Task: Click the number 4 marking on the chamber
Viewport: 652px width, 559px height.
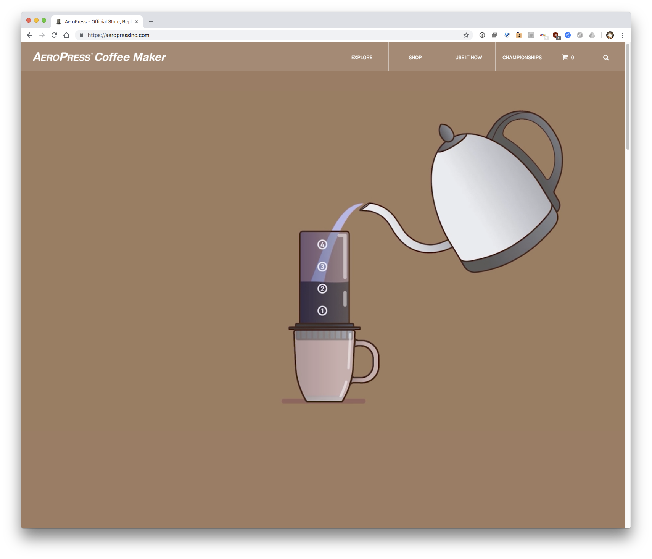Action: click(322, 244)
